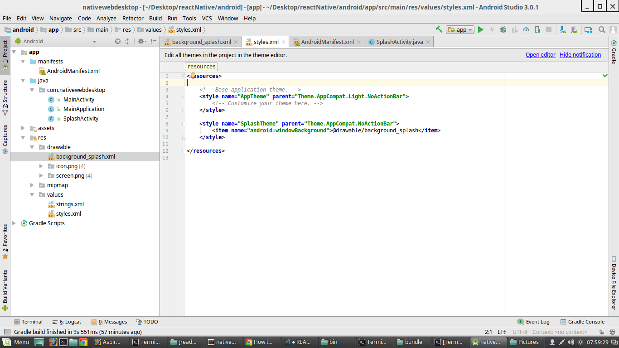
Task: Open the Project panel gear settings menu
Action: [142, 41]
